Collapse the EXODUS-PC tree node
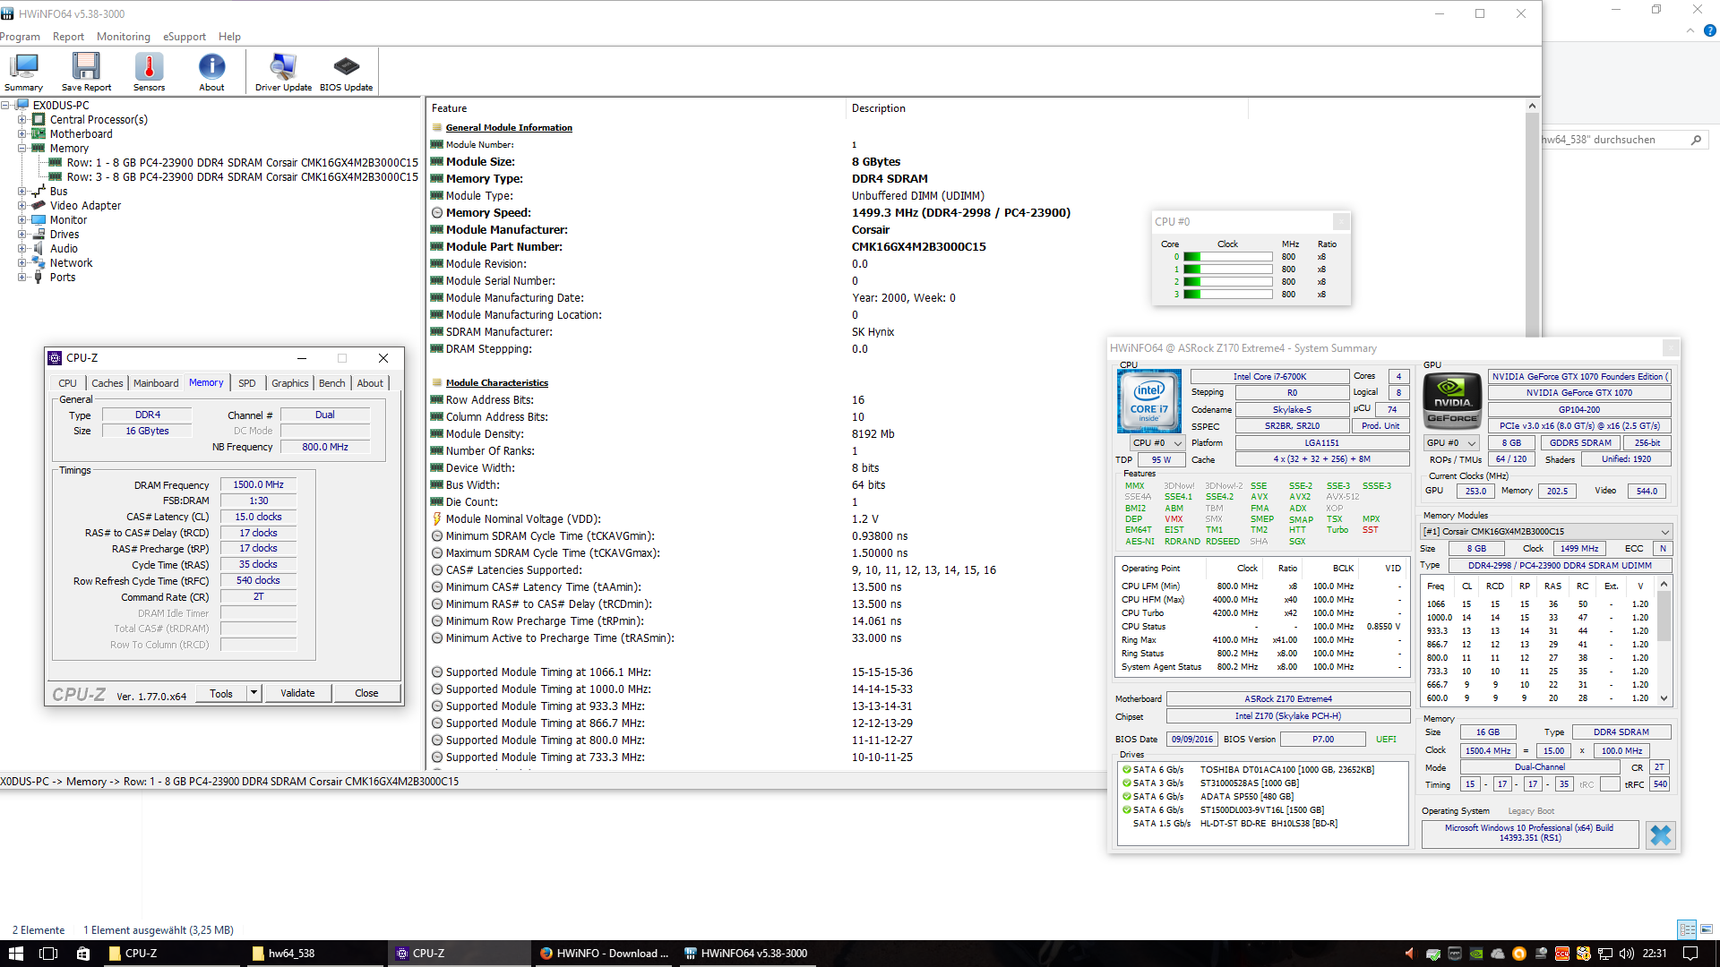The width and height of the screenshot is (1720, 967). pos(5,106)
